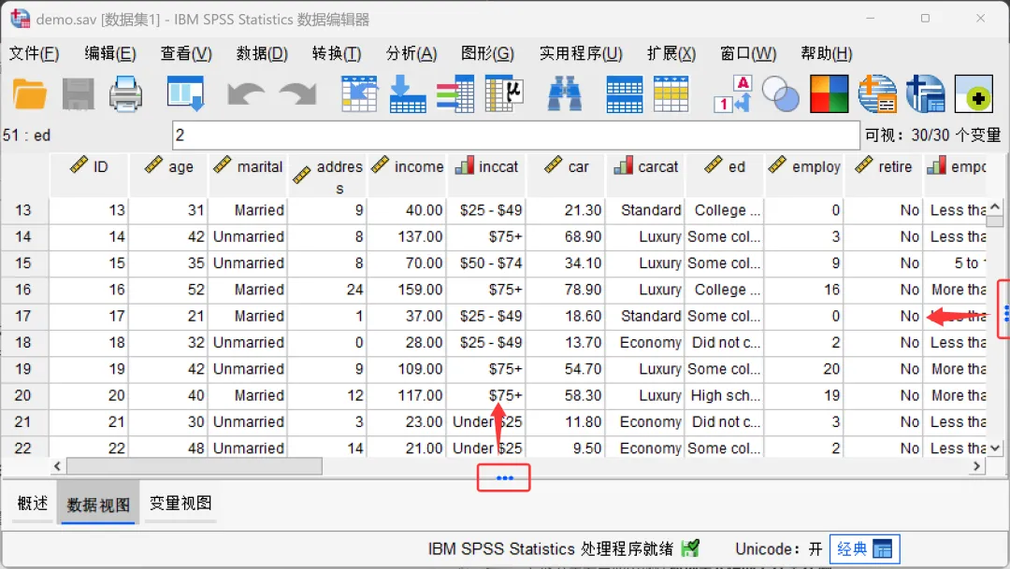Select row header 16
The image size is (1010, 569).
tap(24, 290)
